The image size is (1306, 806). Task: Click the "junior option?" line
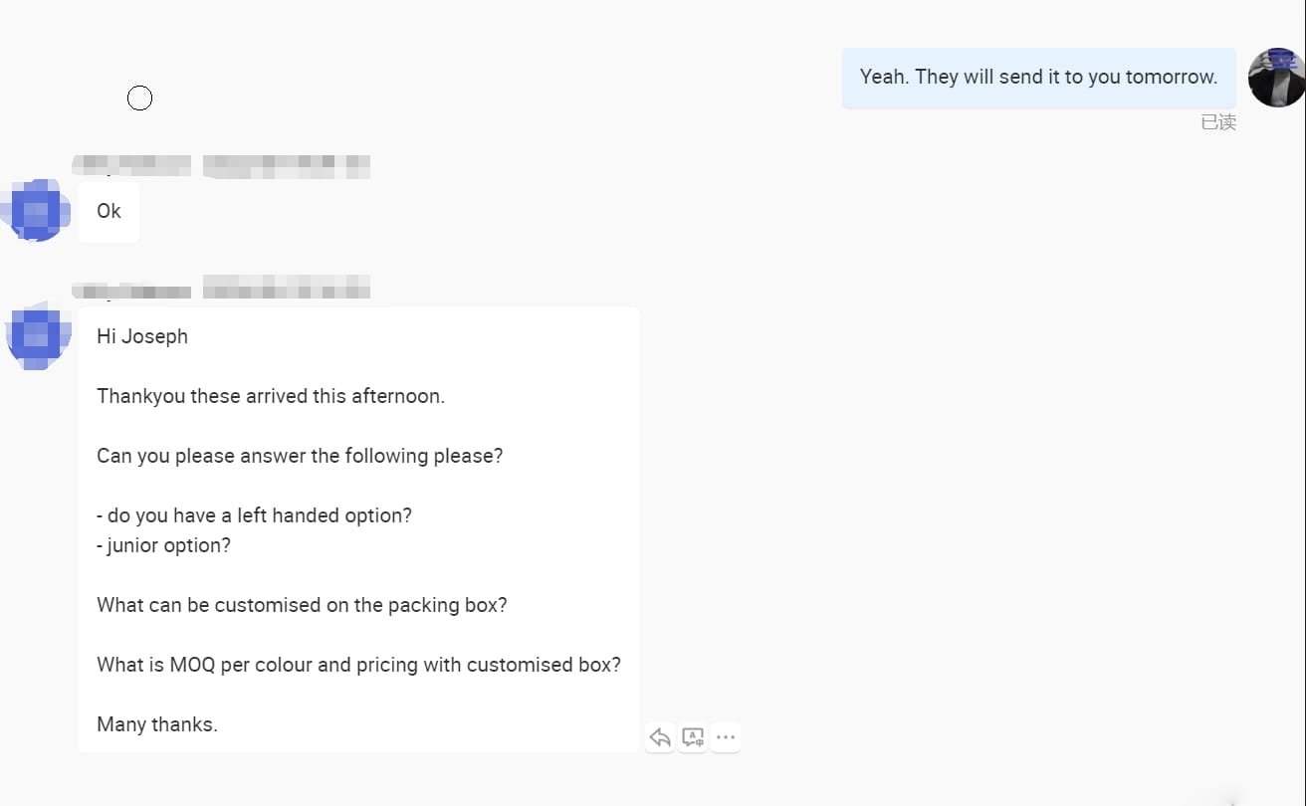pyautogui.click(x=163, y=545)
